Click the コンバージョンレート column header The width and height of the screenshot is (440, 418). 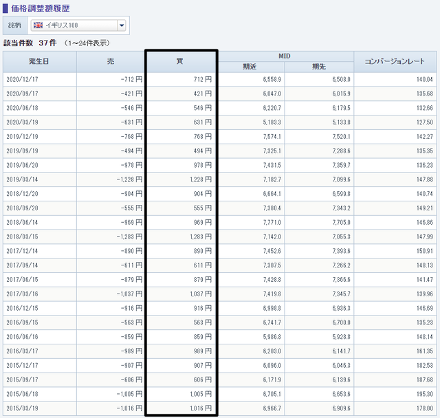click(x=395, y=61)
